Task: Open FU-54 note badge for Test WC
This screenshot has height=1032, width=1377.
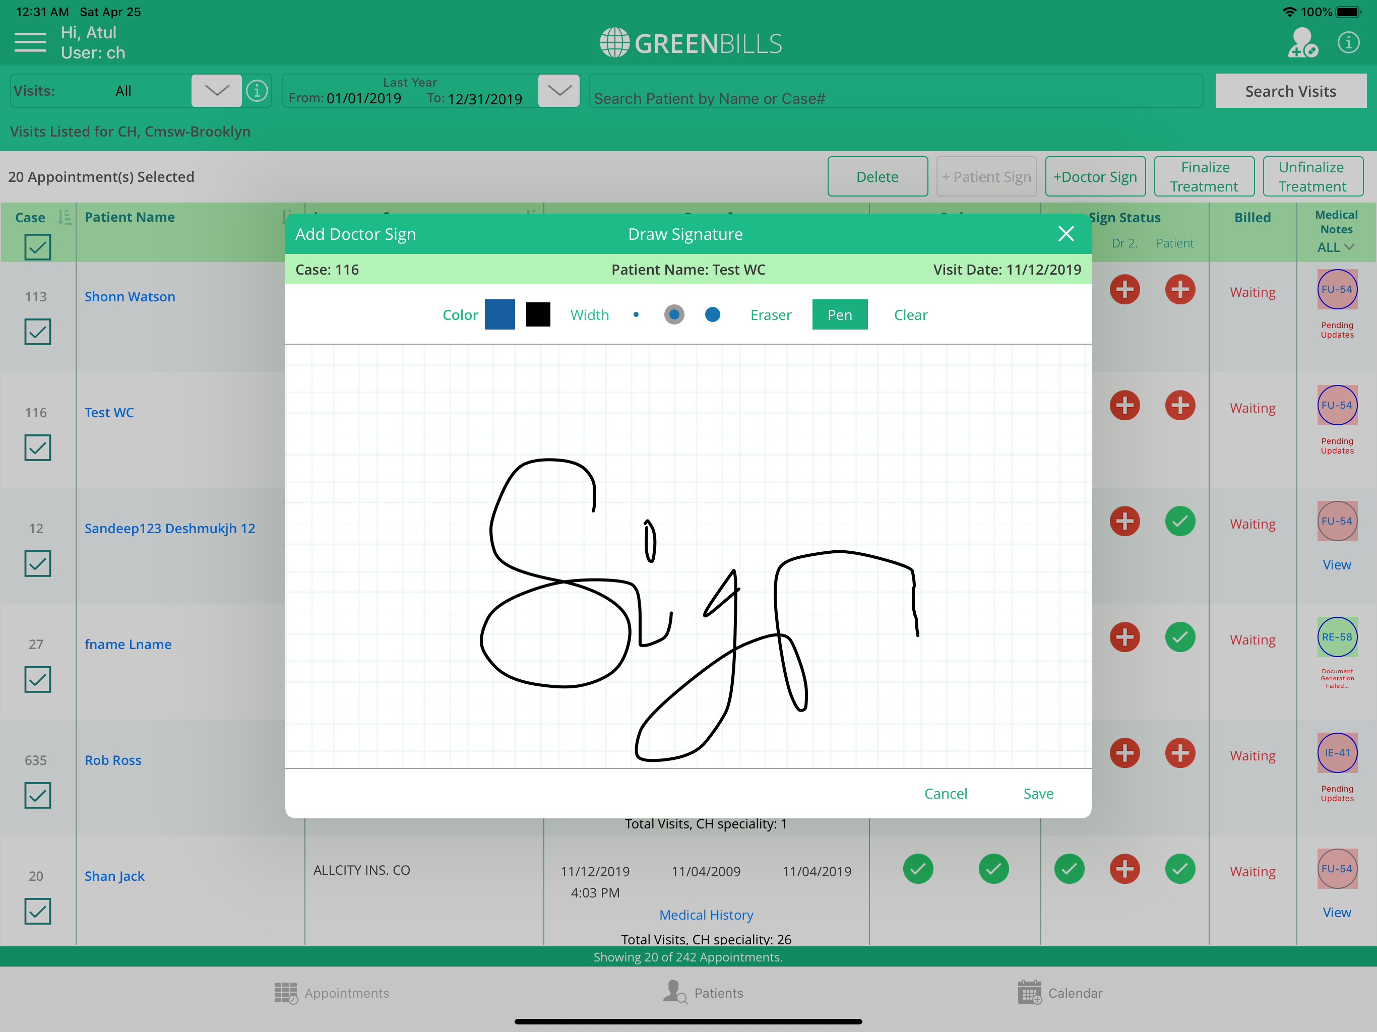Action: [1337, 405]
